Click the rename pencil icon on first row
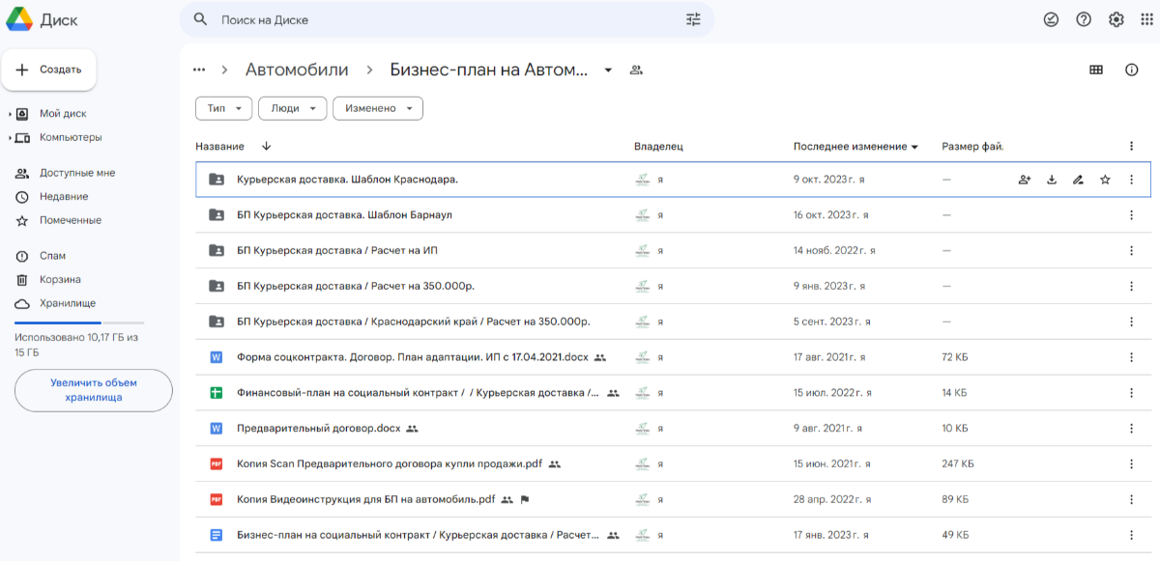The image size is (1160, 561). tap(1078, 180)
